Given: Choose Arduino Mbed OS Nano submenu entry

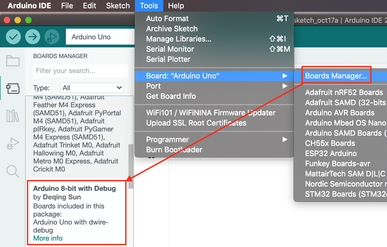Looking at the screenshot, I should pyautogui.click(x=340, y=123).
